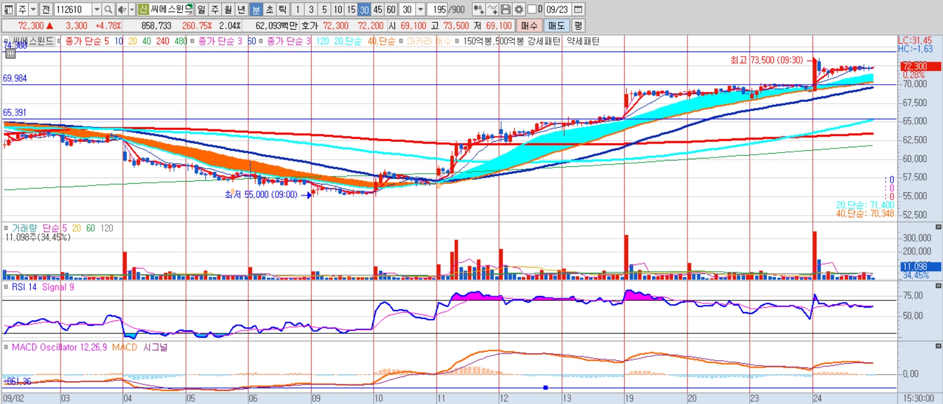Click blue square marker on MACD baseline
Screen dimensions: 943x404
[x=546, y=387]
